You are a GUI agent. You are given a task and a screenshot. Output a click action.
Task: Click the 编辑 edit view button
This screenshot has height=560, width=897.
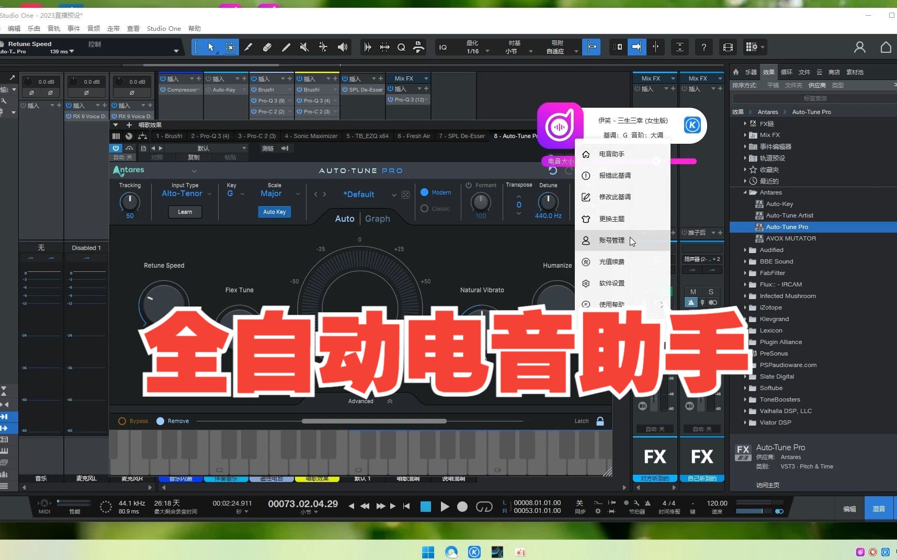click(849, 509)
